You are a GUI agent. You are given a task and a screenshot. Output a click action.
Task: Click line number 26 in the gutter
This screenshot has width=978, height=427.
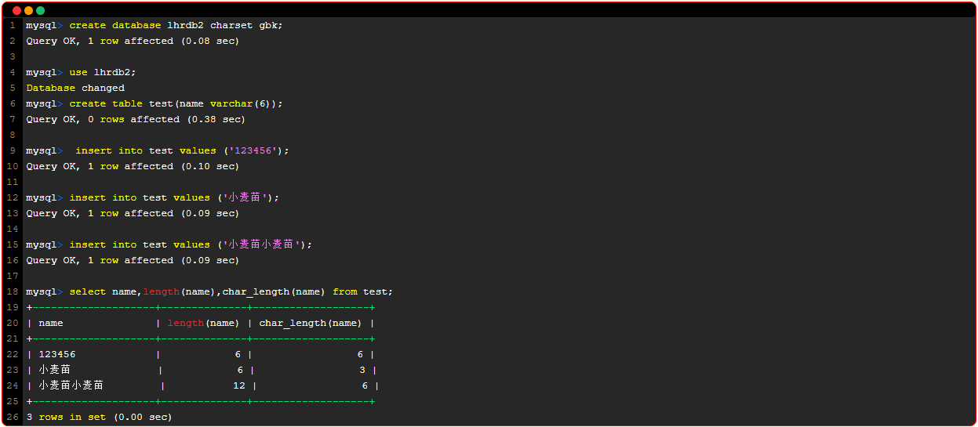tap(12, 417)
